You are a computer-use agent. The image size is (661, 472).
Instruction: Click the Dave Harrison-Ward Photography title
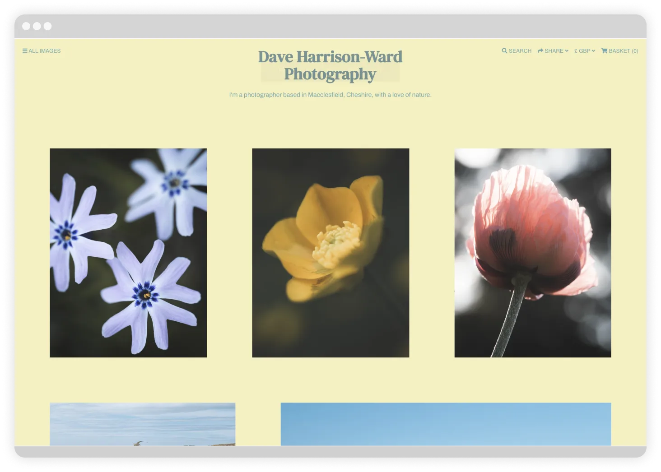[330, 65]
